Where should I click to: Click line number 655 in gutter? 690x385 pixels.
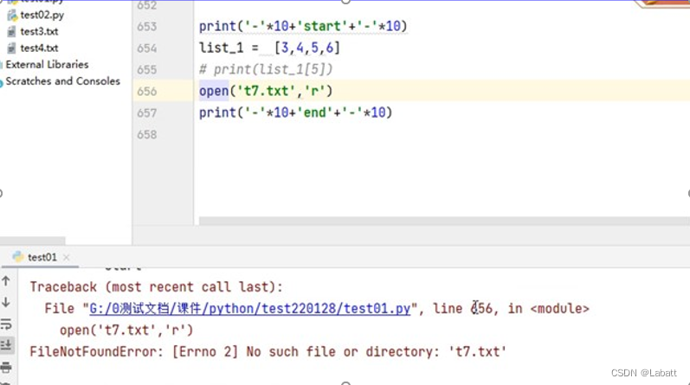coord(146,69)
